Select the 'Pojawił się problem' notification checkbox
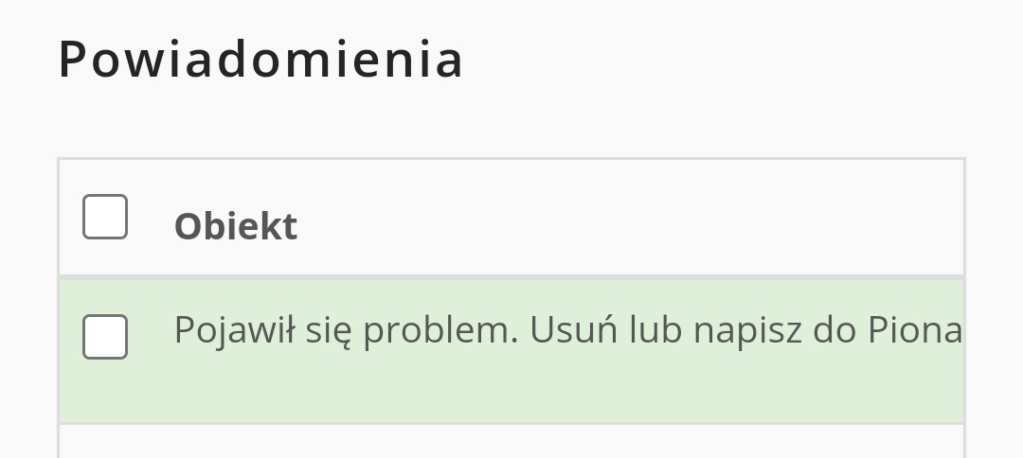1023x458 pixels. (x=105, y=337)
